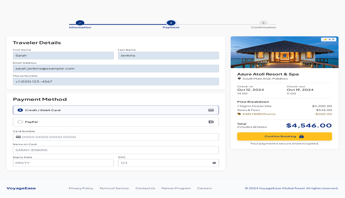The image size is (345, 198).
Task: Click the Last Name field with Jenkins
Action: coord(168,56)
